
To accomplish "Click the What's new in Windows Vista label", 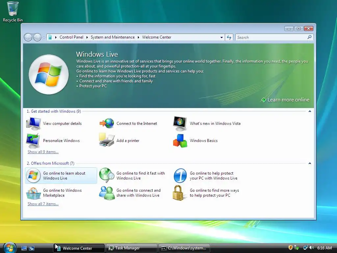I will 215,124.
